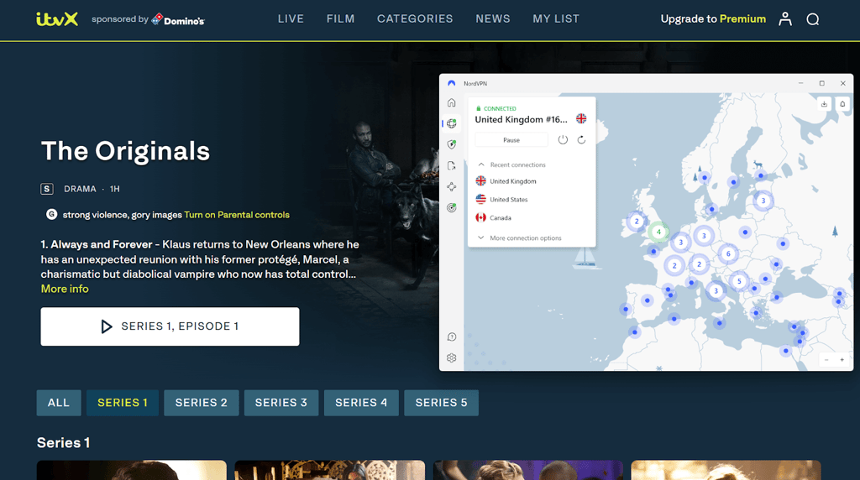Switch to SERIES 4 tab

pyautogui.click(x=361, y=403)
